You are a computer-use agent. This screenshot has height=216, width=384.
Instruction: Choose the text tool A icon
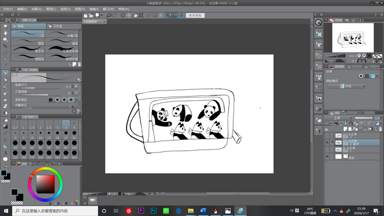click(x=5, y=153)
